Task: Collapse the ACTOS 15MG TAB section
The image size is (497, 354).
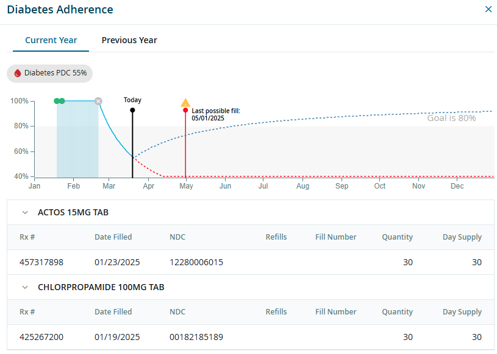Action: click(x=25, y=213)
